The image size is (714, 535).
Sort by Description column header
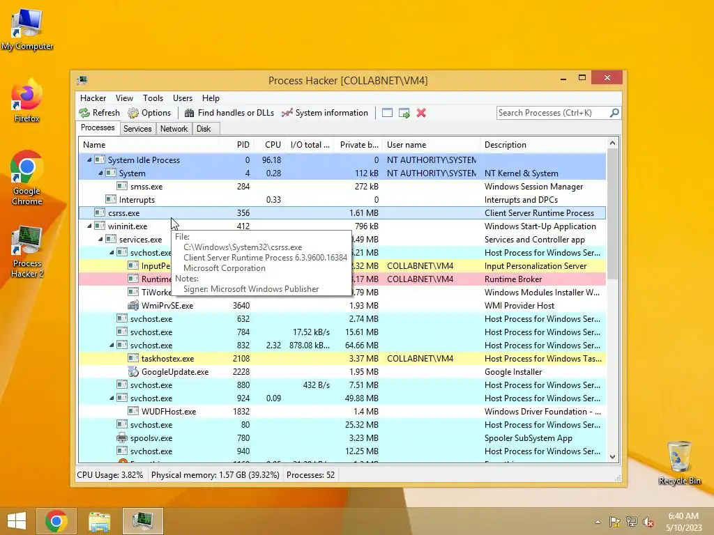(x=543, y=145)
